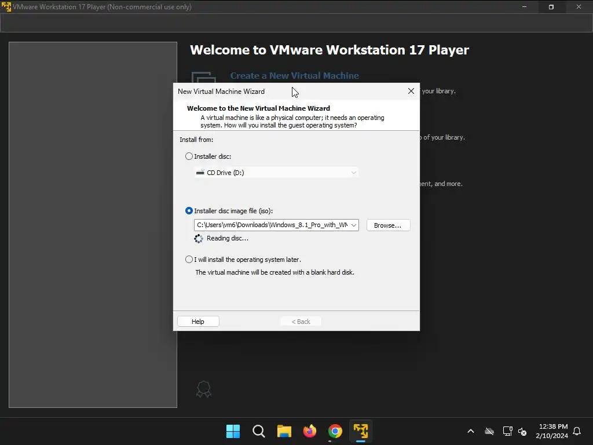Click Create a New Virtual Machine link
The image size is (593, 445).
click(295, 76)
